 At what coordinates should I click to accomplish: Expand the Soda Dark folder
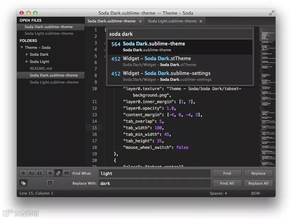[27, 54]
